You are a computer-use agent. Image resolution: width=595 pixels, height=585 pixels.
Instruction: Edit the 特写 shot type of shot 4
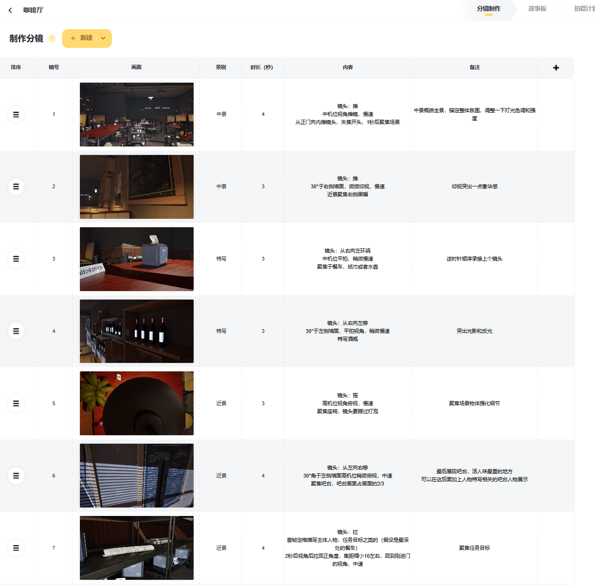221,331
